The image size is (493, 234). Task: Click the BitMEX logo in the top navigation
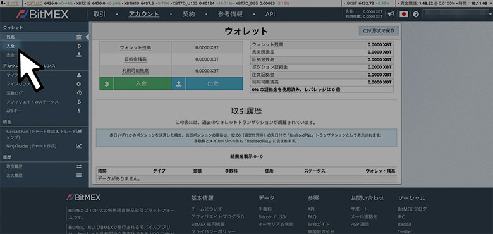tap(42, 14)
